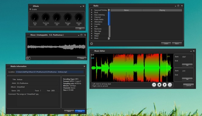This screenshot has width=202, height=116.
Task: Click the Title field containing Antissa
Action: pyautogui.click(x=38, y=79)
